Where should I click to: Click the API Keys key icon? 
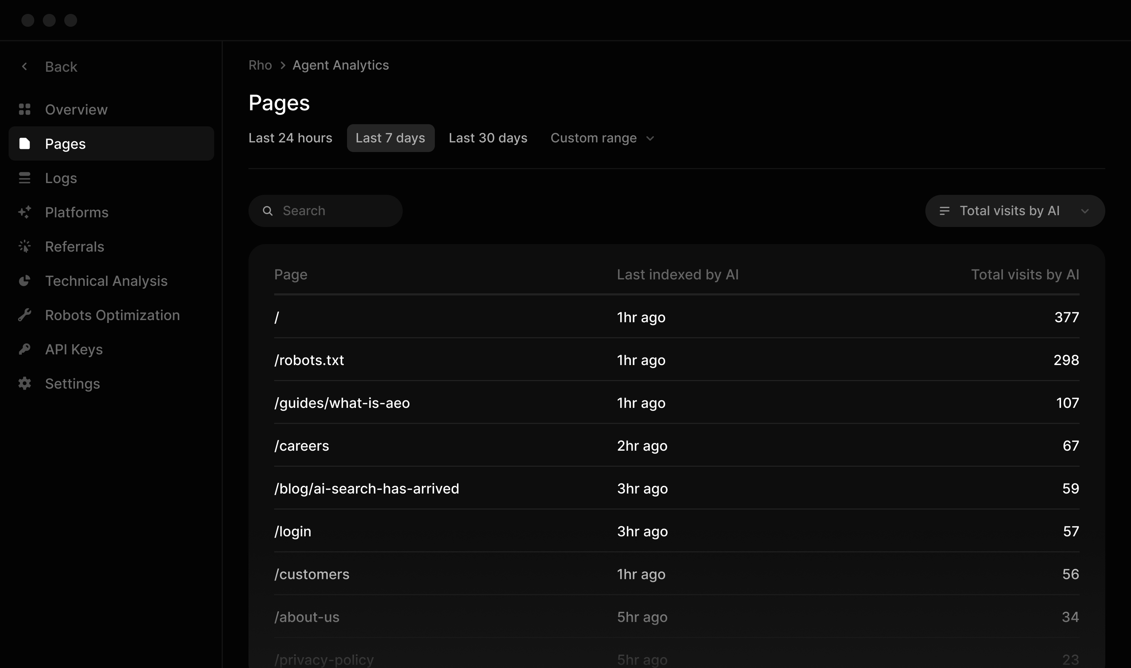25,349
